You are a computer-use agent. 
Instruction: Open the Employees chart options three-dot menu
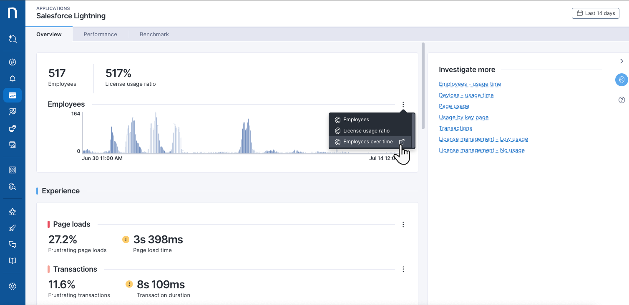point(403,105)
